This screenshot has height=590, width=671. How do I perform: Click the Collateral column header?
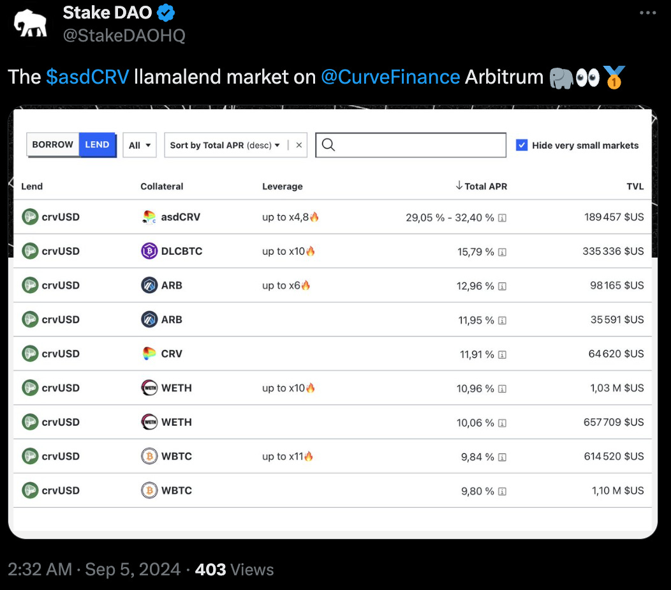pyautogui.click(x=162, y=186)
